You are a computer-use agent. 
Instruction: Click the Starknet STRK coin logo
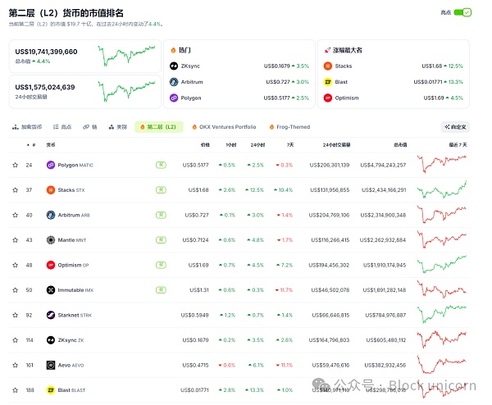point(51,314)
